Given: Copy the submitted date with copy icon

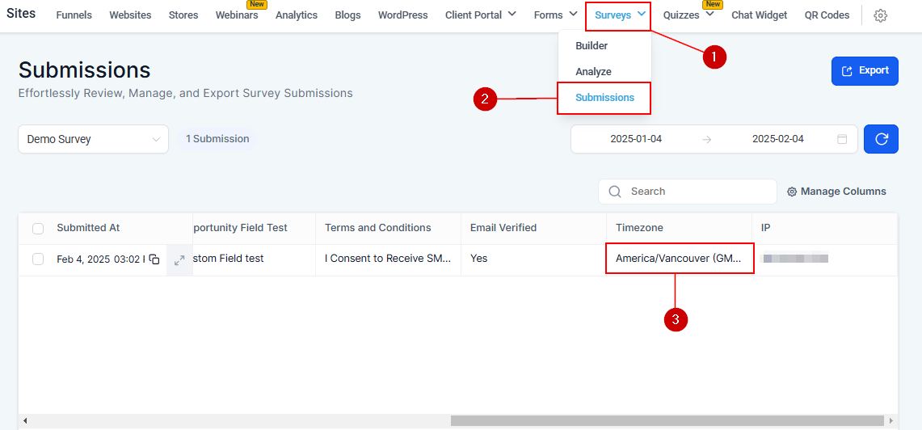Looking at the screenshot, I should [x=154, y=259].
